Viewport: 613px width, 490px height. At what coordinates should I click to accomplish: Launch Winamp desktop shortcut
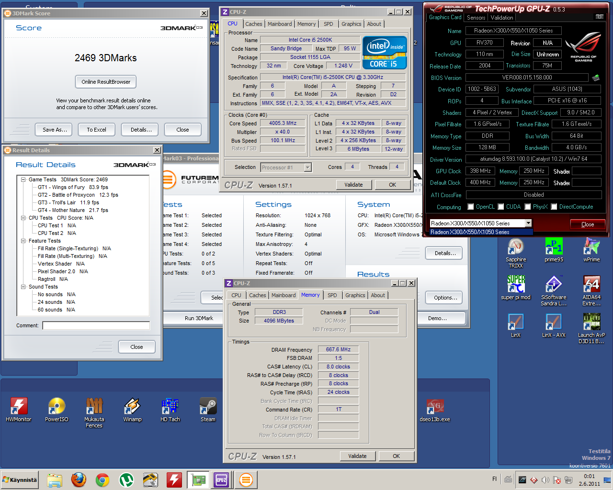pyautogui.click(x=132, y=410)
